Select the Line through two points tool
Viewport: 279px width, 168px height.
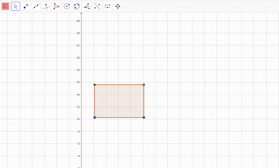(36, 6)
